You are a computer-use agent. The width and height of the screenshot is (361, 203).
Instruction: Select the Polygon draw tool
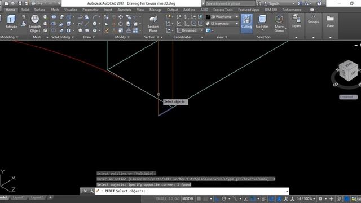pos(80,30)
